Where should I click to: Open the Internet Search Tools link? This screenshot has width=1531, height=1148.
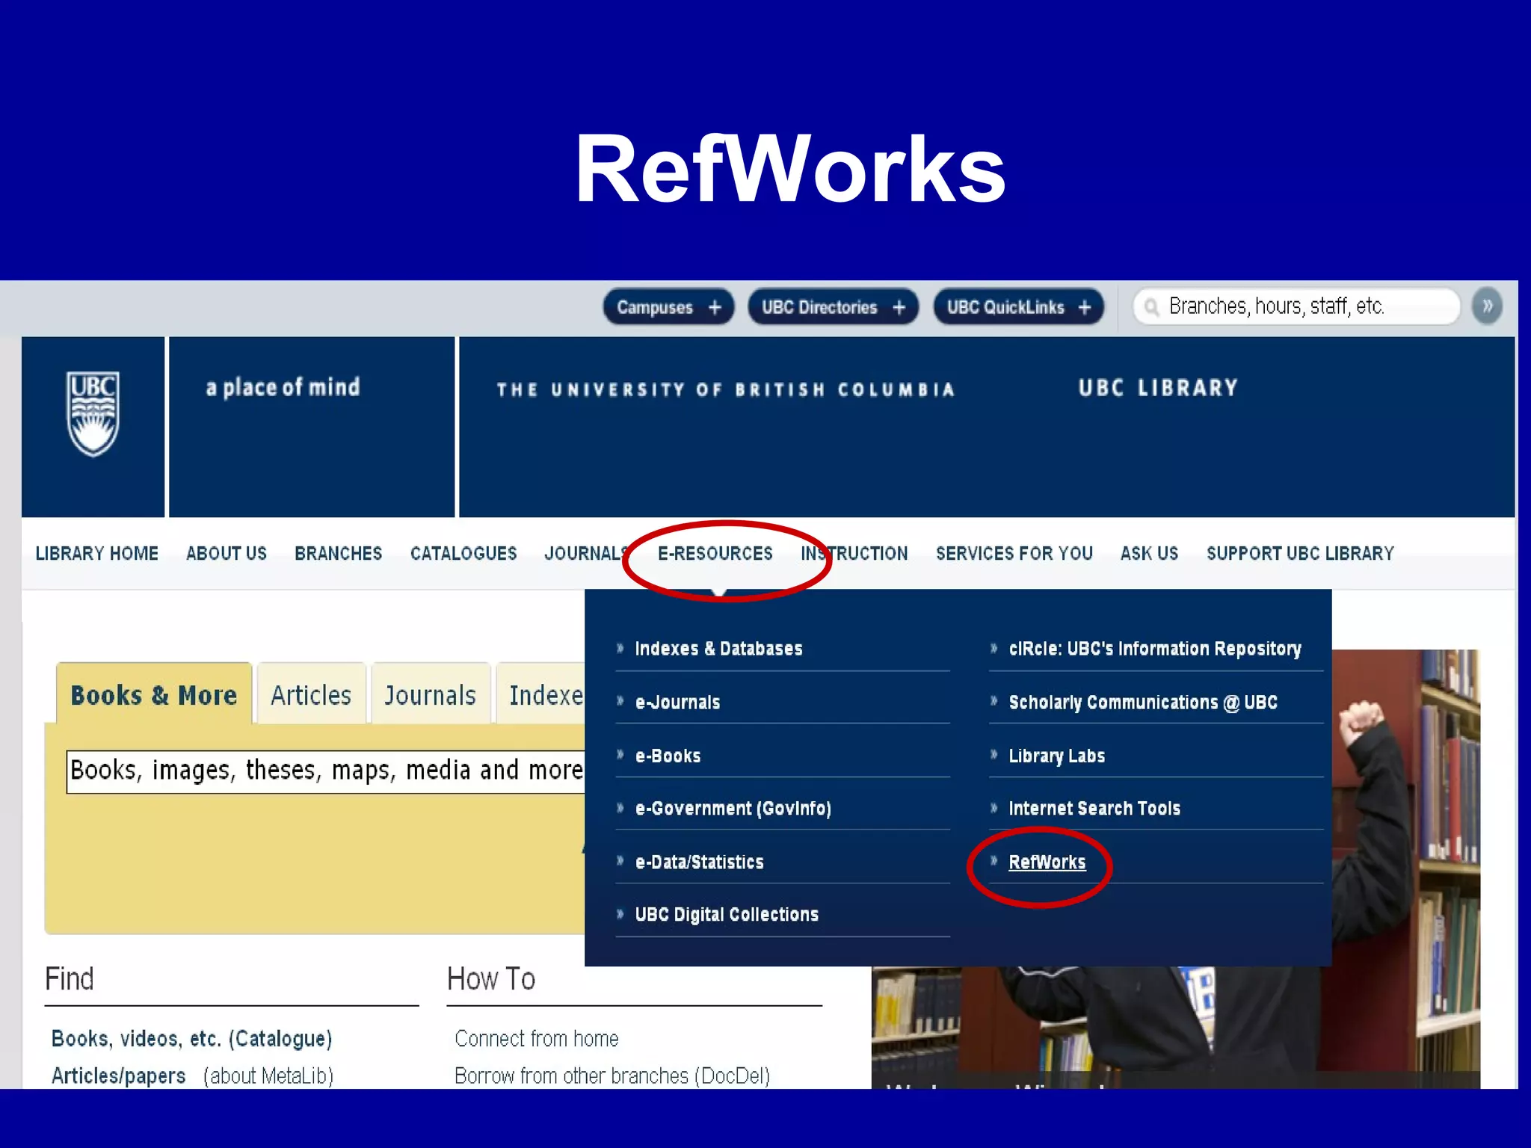click(1094, 809)
